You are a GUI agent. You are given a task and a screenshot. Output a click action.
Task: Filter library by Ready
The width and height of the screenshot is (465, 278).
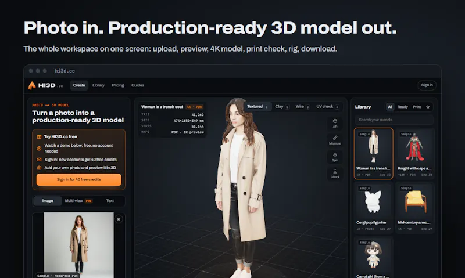point(402,107)
